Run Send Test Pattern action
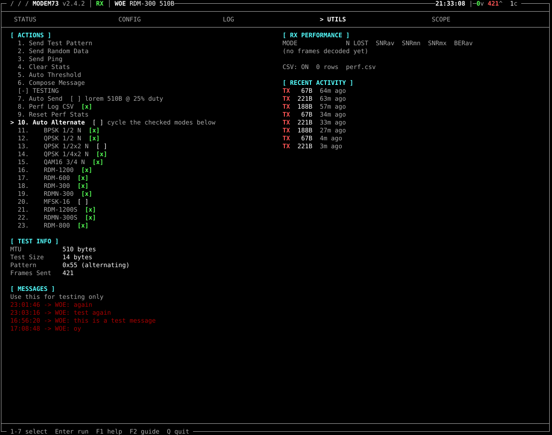The height and width of the screenshot is (435, 552). (x=55, y=43)
